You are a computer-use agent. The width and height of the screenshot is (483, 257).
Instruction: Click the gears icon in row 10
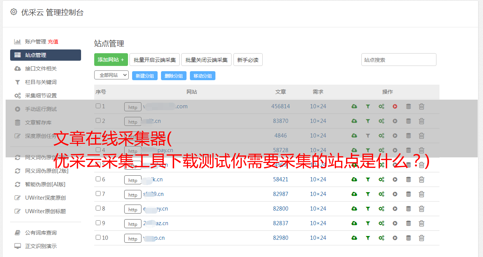(x=381, y=238)
